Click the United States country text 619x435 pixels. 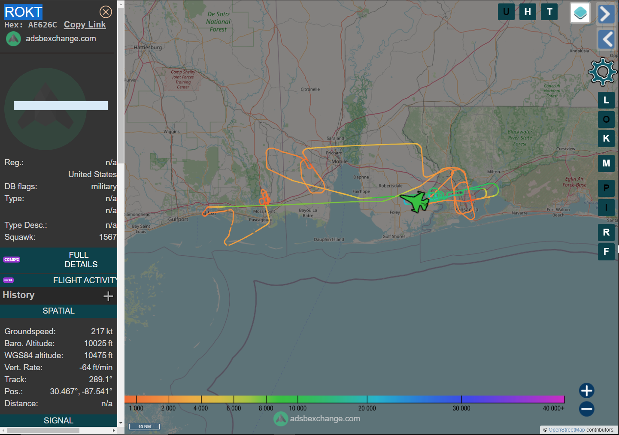tap(92, 175)
